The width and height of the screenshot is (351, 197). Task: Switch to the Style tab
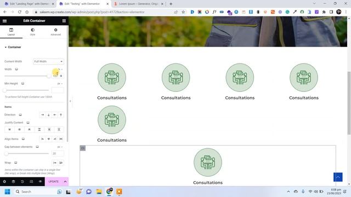33,32
